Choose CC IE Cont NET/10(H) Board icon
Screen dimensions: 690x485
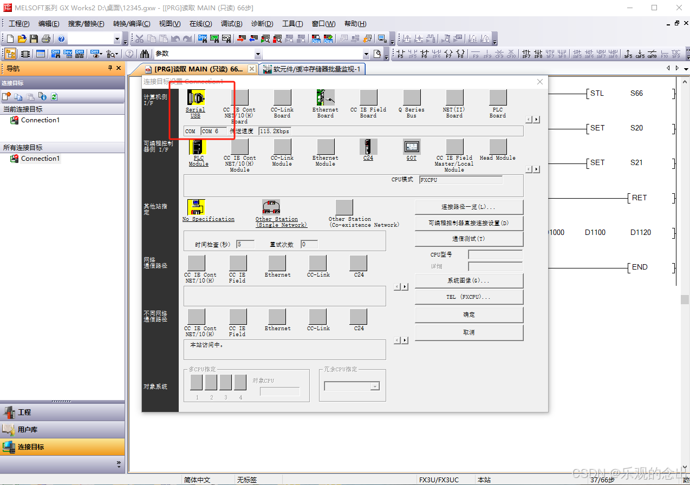click(x=239, y=98)
